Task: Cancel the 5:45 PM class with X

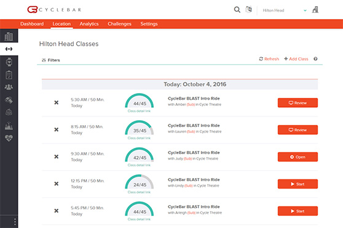Action: (56, 211)
